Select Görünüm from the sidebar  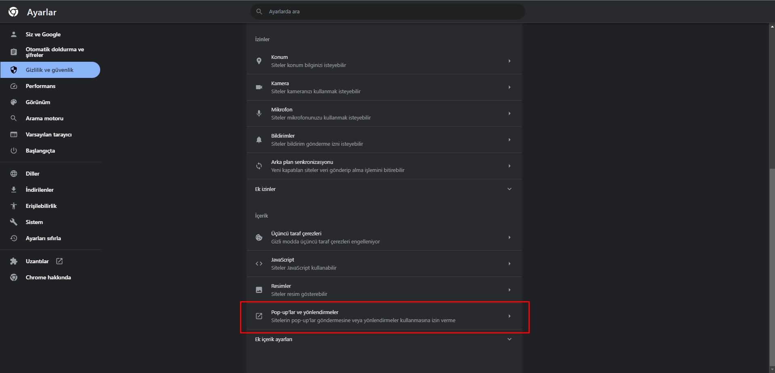click(x=38, y=102)
